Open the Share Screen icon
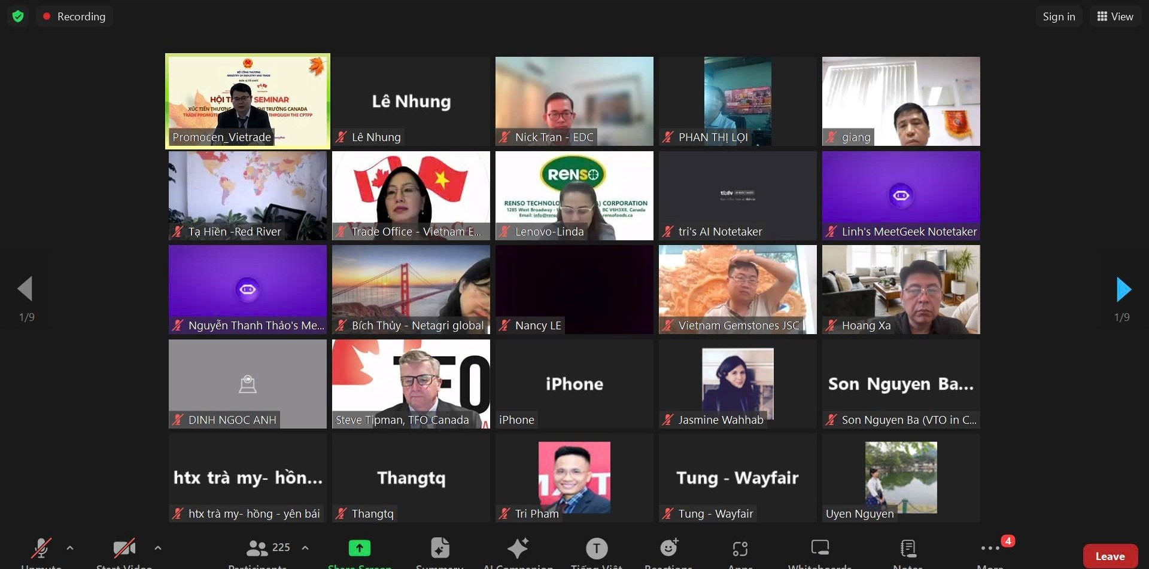The image size is (1149, 569). coord(360,548)
